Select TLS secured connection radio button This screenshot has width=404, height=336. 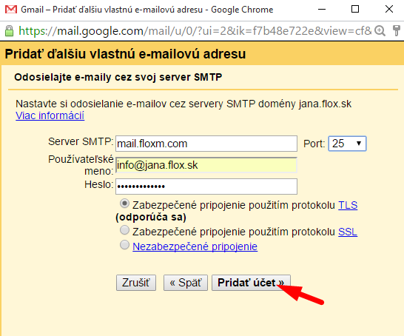point(125,204)
